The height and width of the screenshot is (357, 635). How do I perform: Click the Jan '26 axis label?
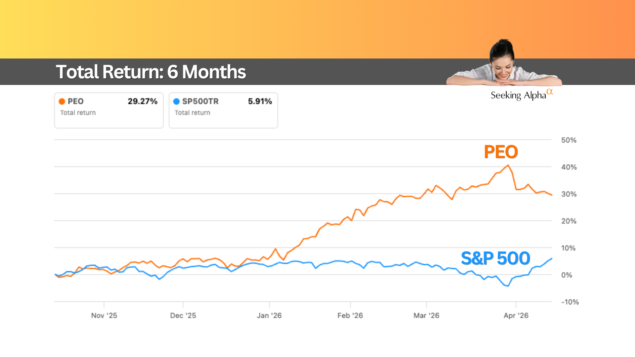(269, 316)
